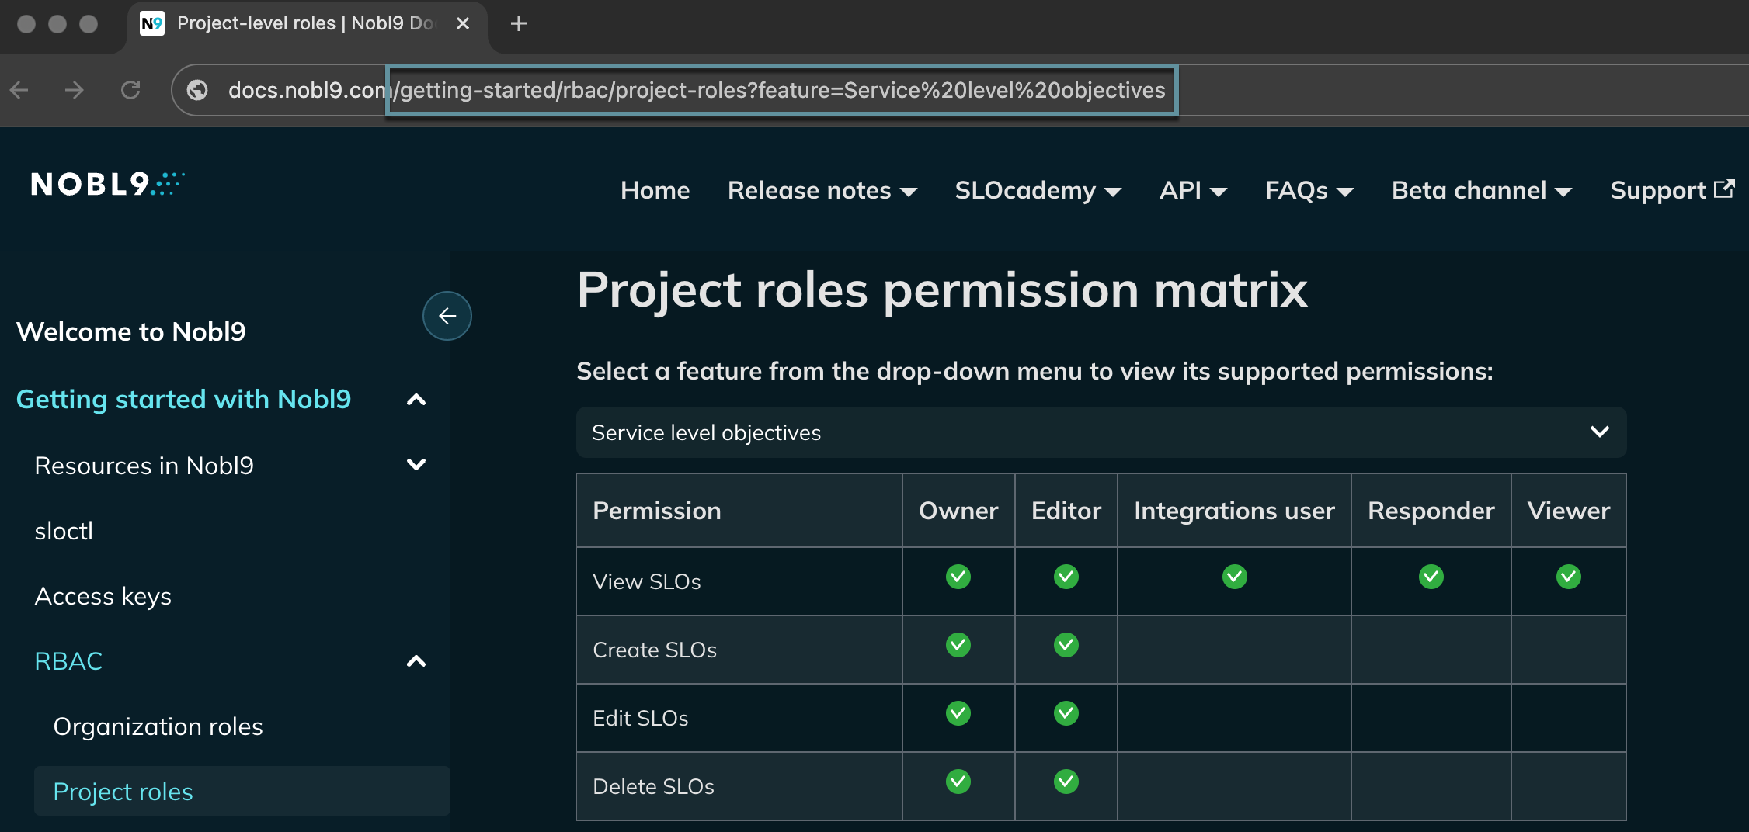Click the browser forward arrow
Viewport: 1749px width, 832px height.
[x=75, y=91]
